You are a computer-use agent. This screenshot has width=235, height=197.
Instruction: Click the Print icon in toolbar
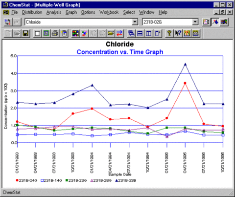(55, 33)
